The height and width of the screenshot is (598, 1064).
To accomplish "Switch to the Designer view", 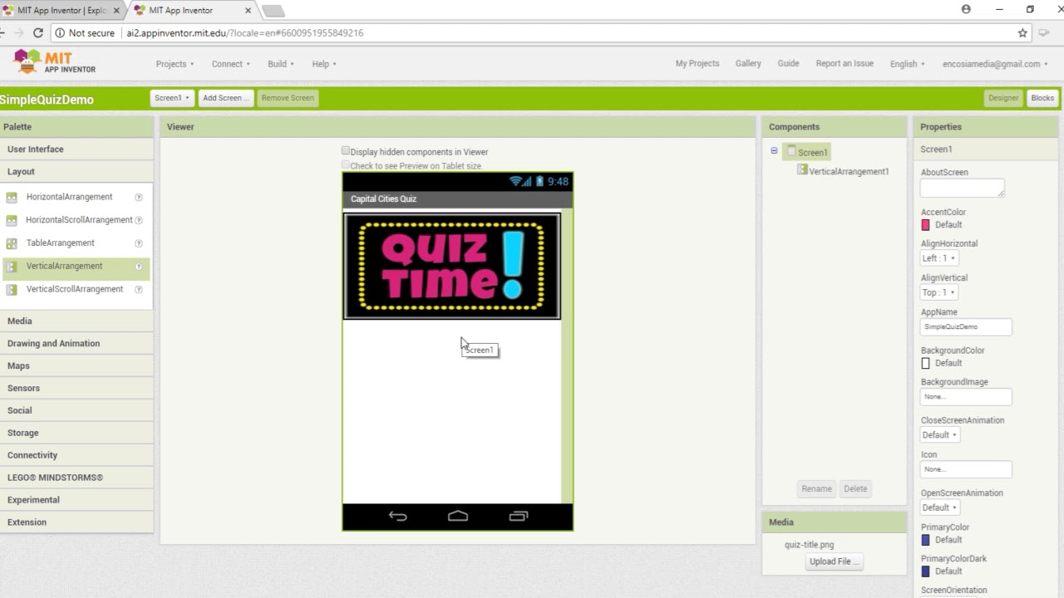I will click(1003, 98).
